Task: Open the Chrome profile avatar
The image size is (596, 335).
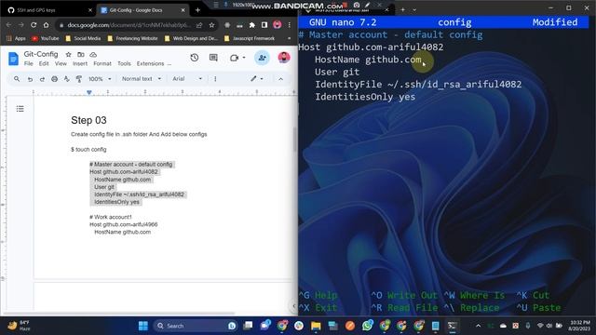Action: [x=278, y=25]
